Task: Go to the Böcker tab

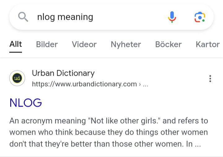Action: tap(168, 45)
